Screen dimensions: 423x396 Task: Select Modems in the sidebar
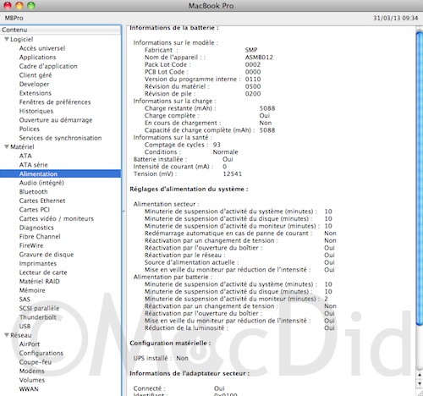[x=32, y=371]
